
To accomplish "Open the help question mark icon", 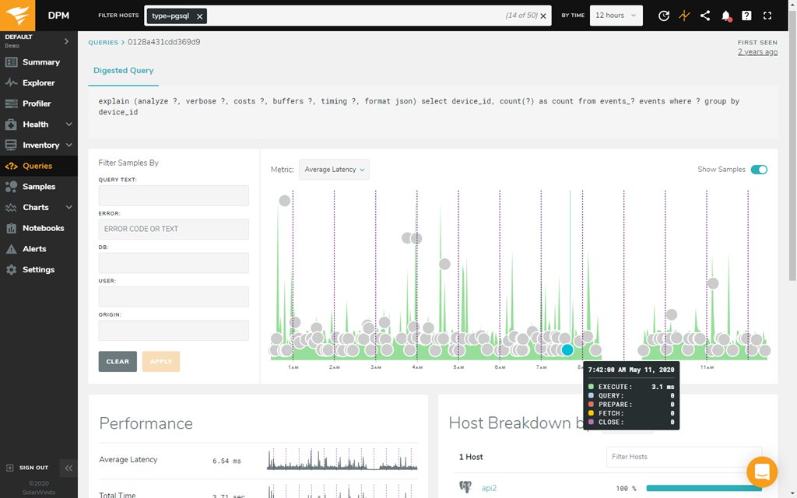I will pos(746,16).
